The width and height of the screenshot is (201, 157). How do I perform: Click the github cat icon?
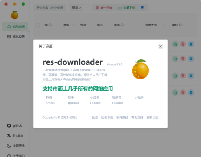tap(9, 126)
